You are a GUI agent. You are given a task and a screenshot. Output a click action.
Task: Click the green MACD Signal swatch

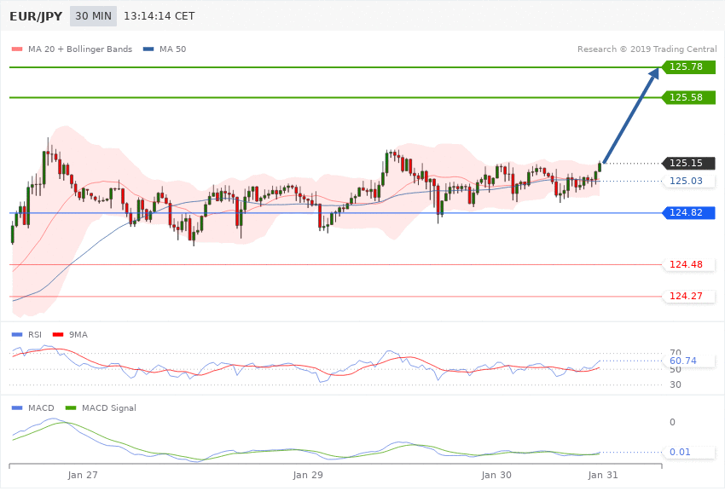[x=71, y=408]
